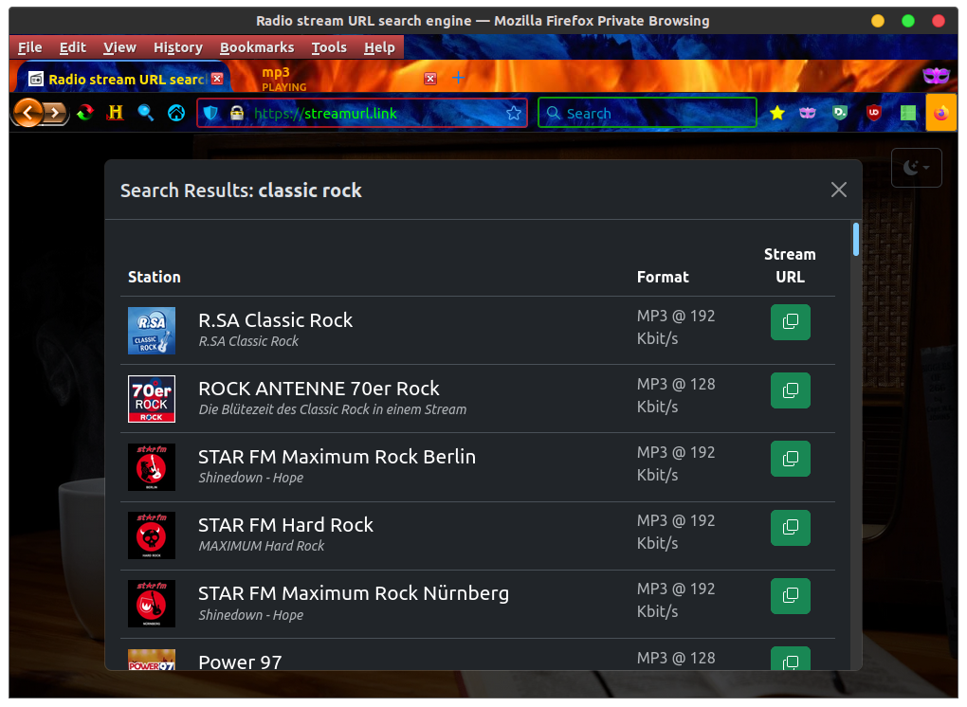
Task: Bookmark this page with the address bar star
Action: tap(513, 114)
